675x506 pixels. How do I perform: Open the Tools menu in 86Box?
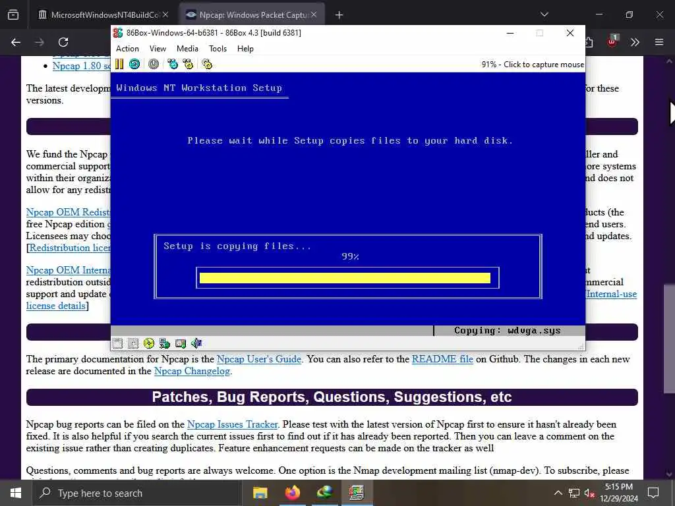(x=218, y=49)
